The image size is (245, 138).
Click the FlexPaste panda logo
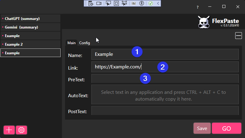[203, 22]
